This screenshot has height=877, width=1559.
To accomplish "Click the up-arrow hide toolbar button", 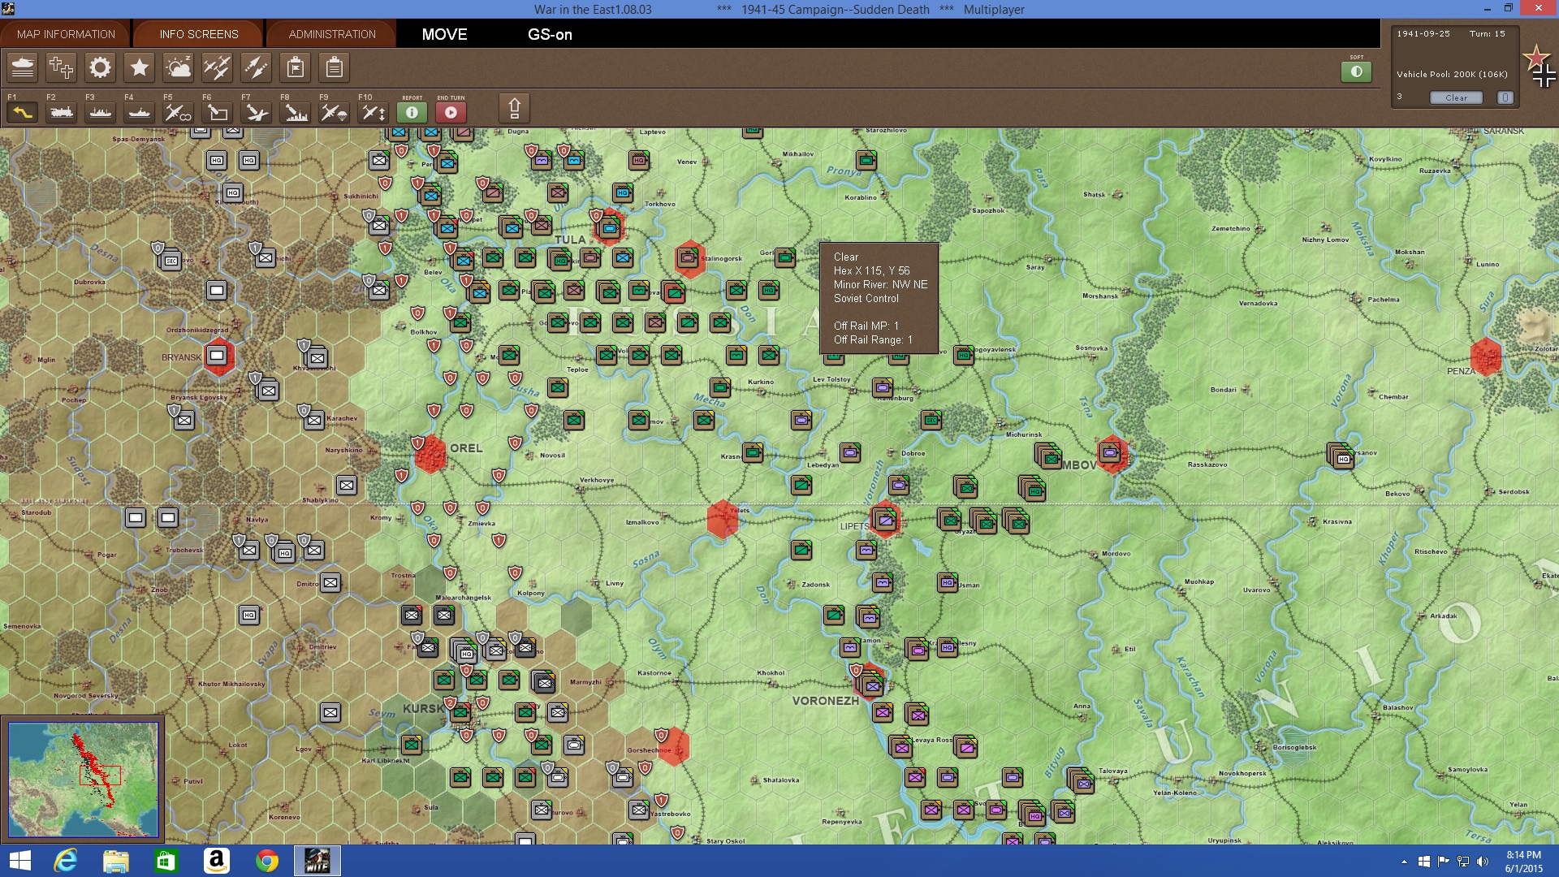I will tap(514, 108).
